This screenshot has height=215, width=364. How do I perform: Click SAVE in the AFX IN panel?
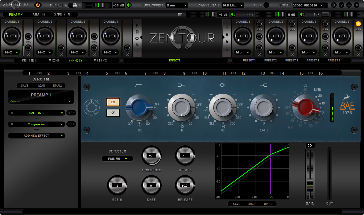click(x=24, y=85)
